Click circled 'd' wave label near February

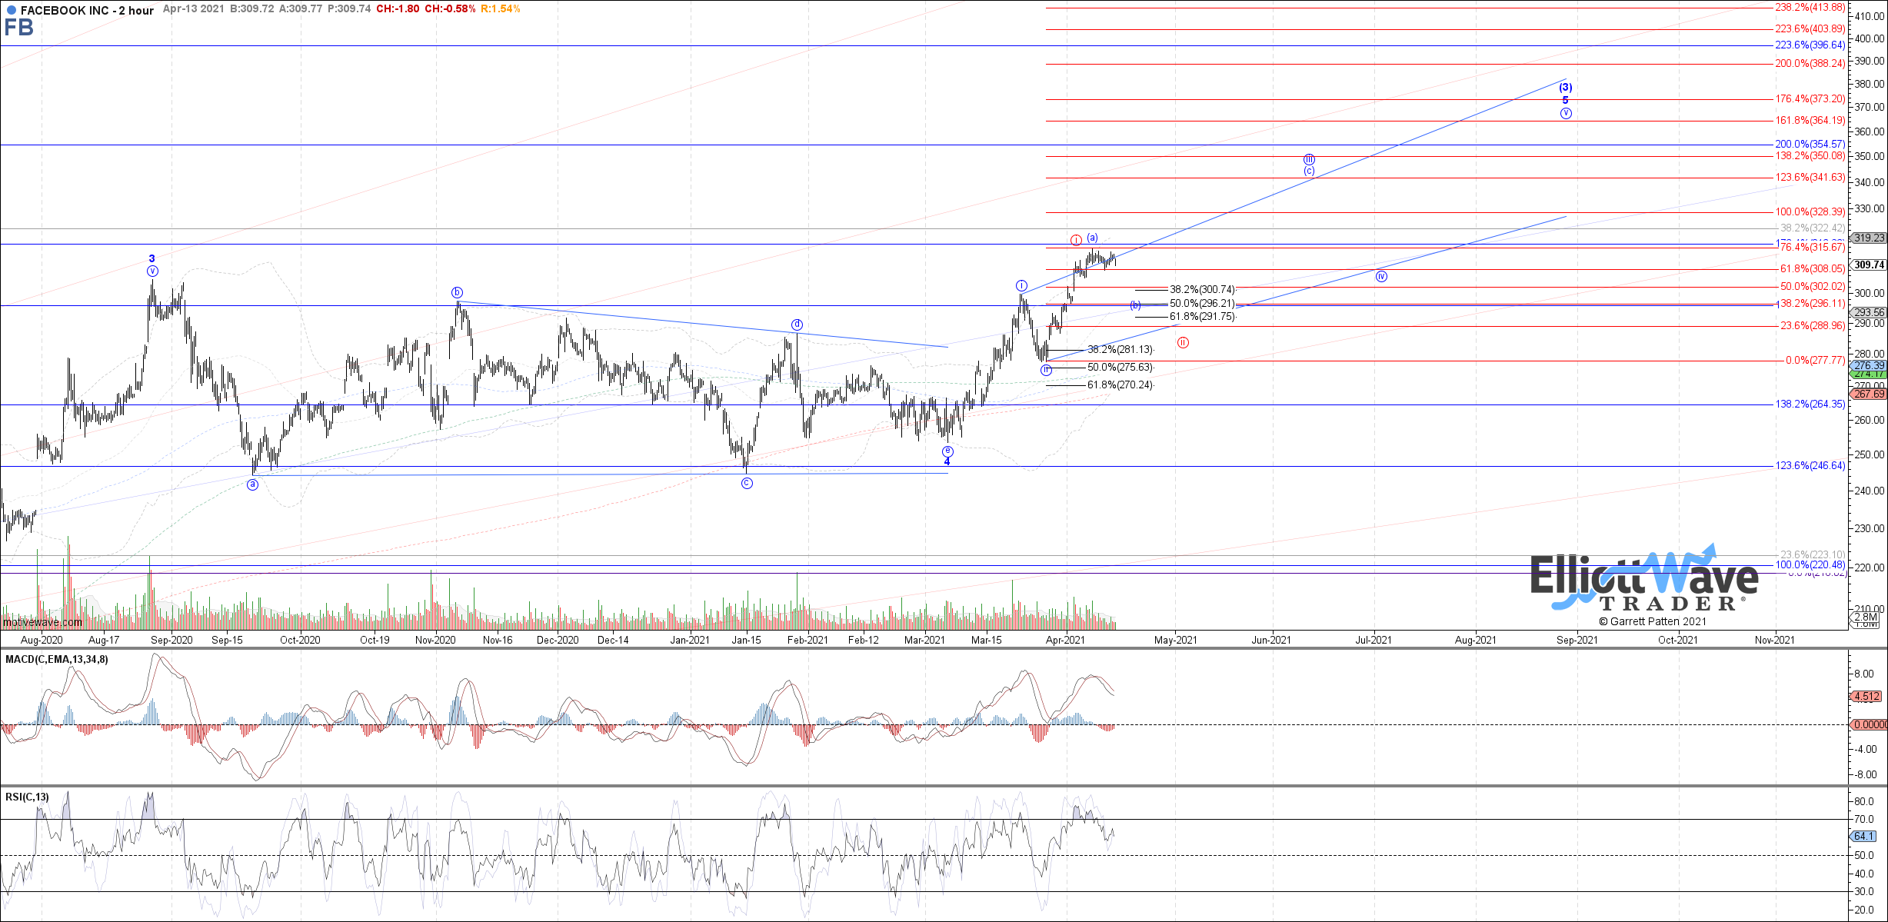[797, 325]
